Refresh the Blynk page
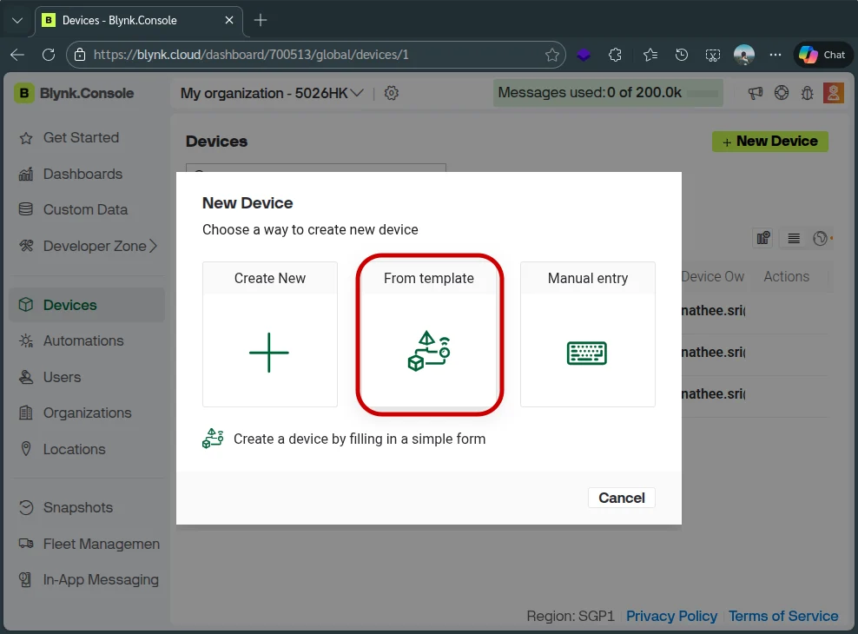This screenshot has height=634, width=858. 49,55
